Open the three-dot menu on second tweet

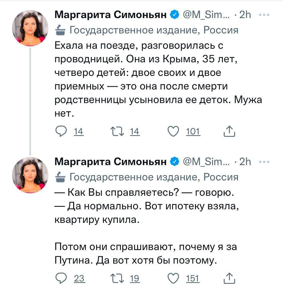pos(264,161)
